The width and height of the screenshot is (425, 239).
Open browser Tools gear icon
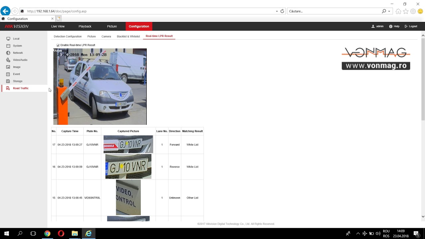pyautogui.click(x=413, y=11)
